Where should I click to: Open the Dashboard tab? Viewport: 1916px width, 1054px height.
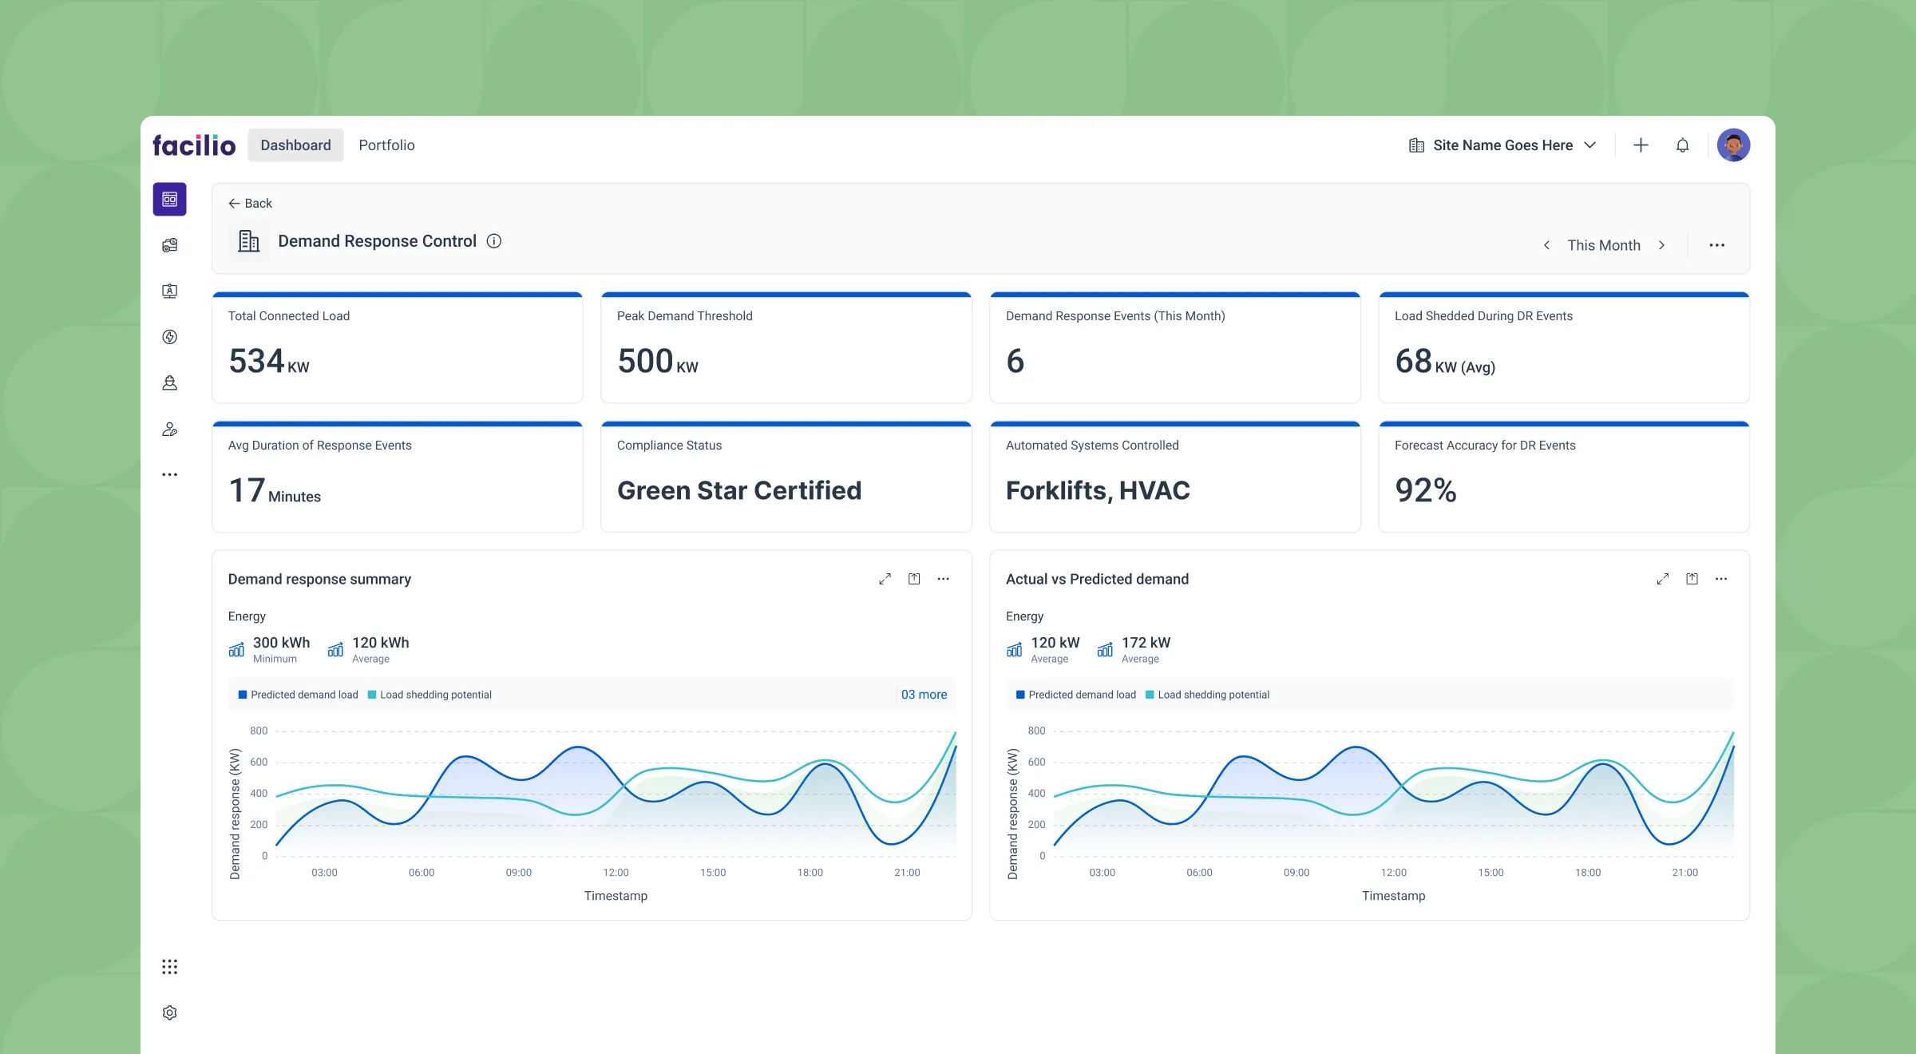coord(295,145)
